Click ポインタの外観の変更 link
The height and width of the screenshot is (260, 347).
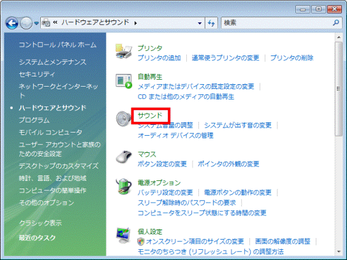click(x=228, y=164)
